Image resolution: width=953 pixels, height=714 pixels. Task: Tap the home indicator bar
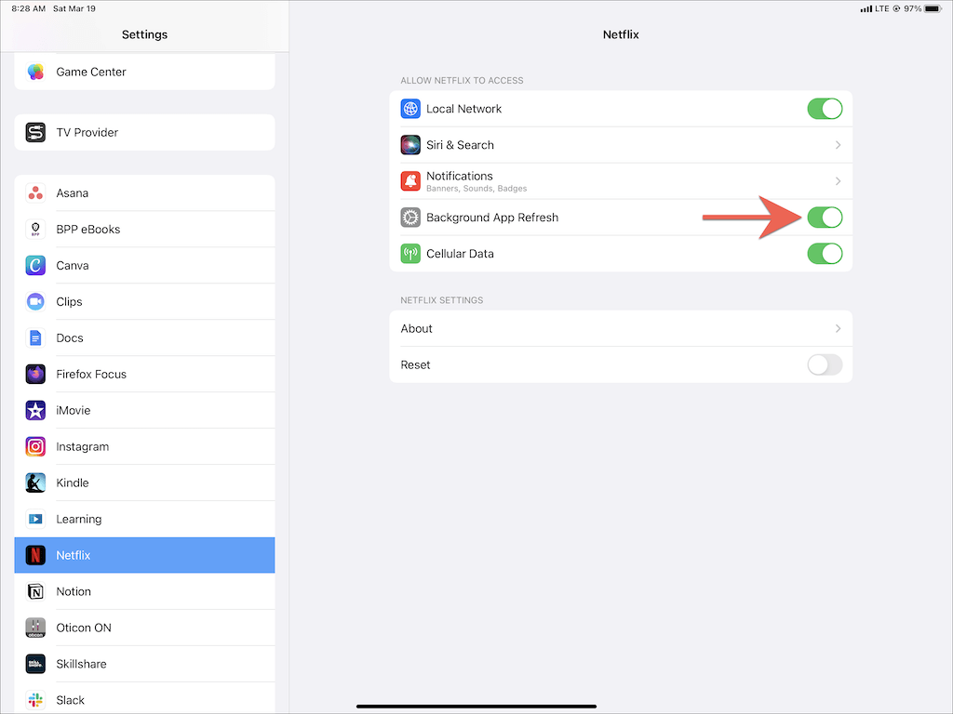click(x=476, y=707)
